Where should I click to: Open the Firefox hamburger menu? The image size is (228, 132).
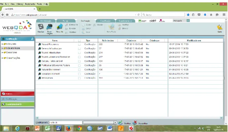point(224,14)
